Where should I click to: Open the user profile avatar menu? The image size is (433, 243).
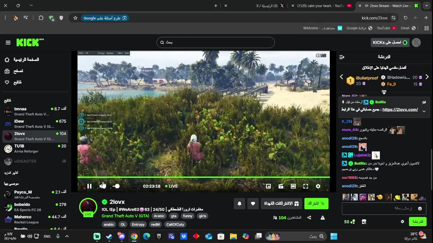pos(416,43)
